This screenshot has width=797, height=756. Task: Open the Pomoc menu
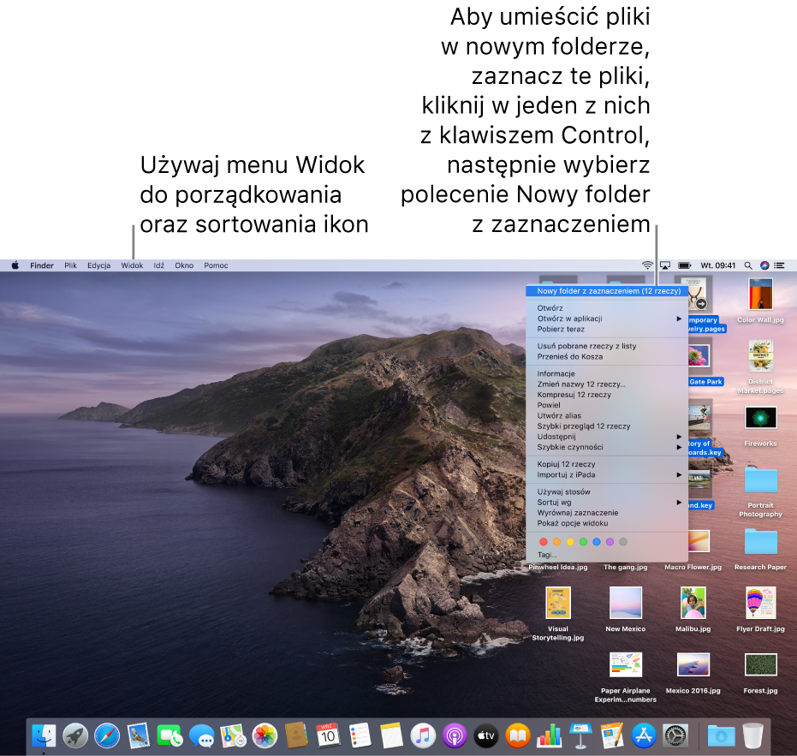coord(216,265)
